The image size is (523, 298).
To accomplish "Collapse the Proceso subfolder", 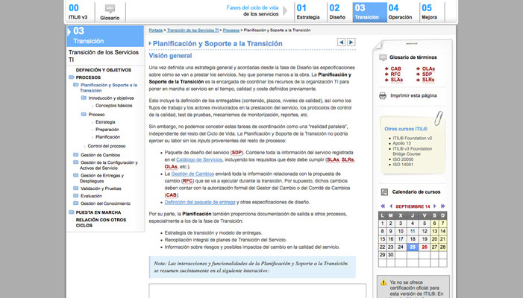I will pyautogui.click(x=84, y=114).
